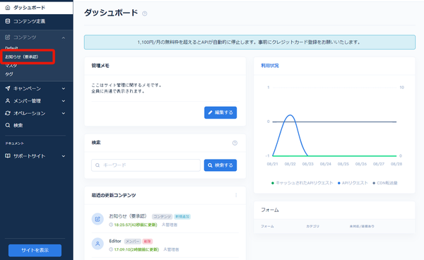
Task: Click the サイトを表示 button
Action: pos(35,251)
